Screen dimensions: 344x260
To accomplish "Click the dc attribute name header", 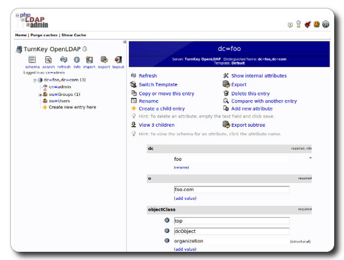I will tap(151, 149).
